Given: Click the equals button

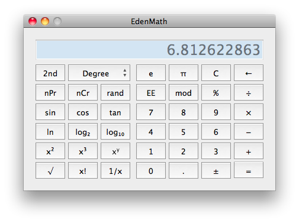Looking at the screenshot, I should tap(249, 170).
